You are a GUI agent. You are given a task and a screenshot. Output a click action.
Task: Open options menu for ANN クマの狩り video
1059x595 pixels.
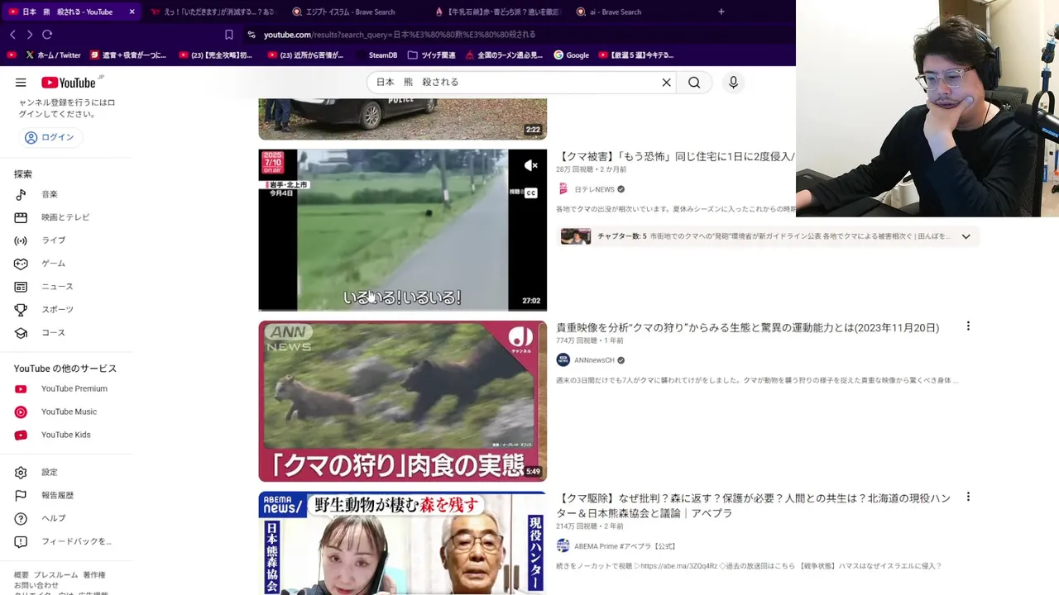[x=968, y=327]
